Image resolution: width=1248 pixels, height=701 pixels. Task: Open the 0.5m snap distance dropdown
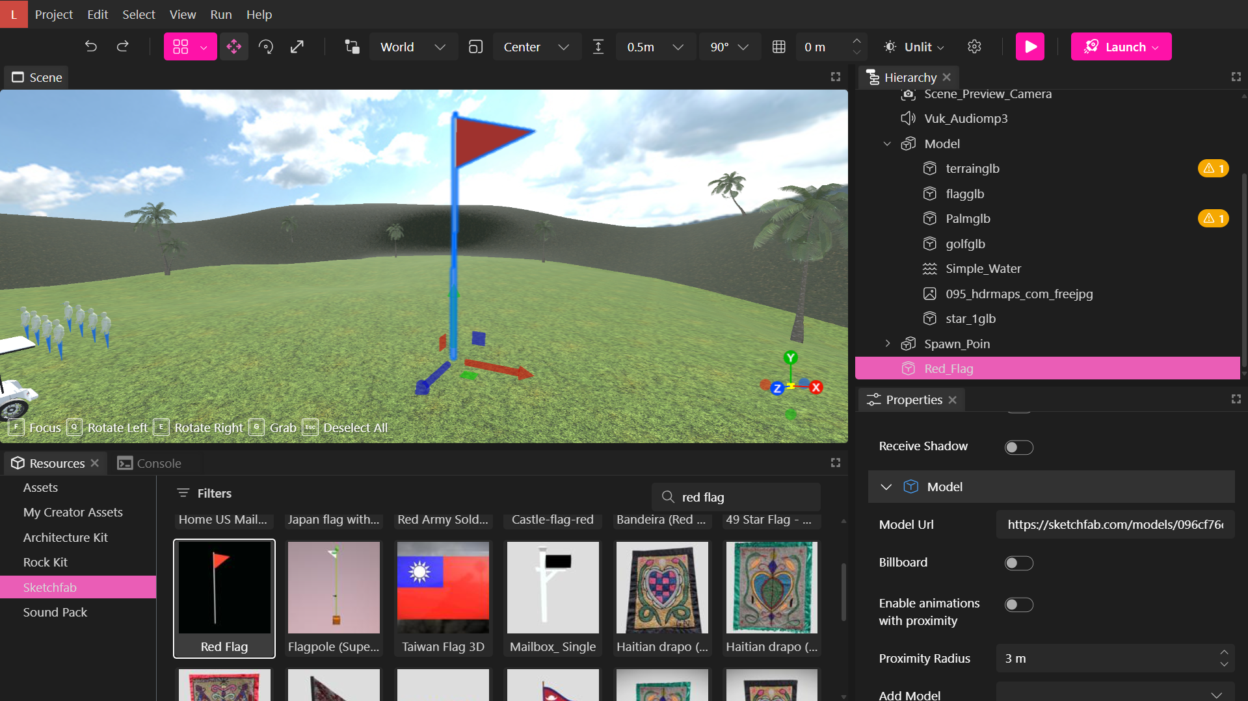pos(655,47)
